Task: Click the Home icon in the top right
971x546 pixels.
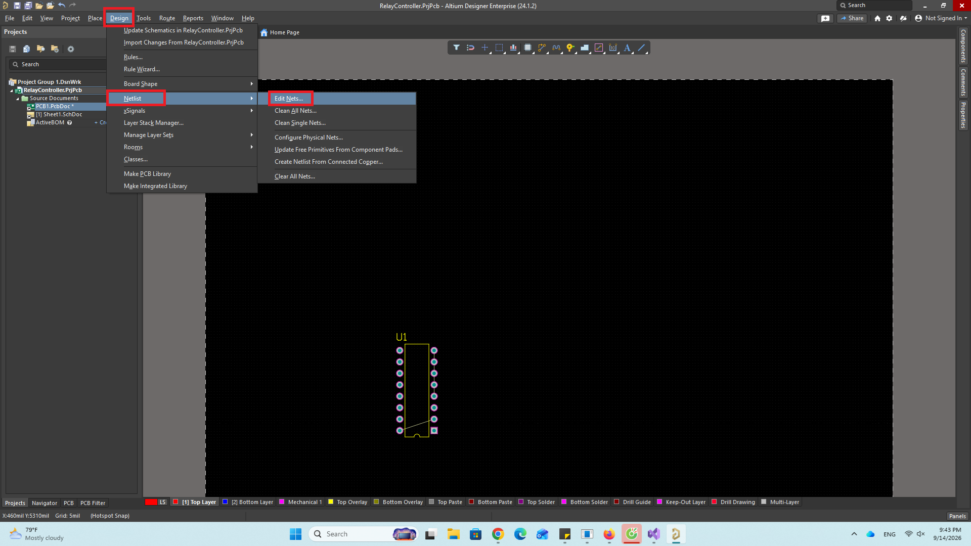Action: tap(877, 18)
